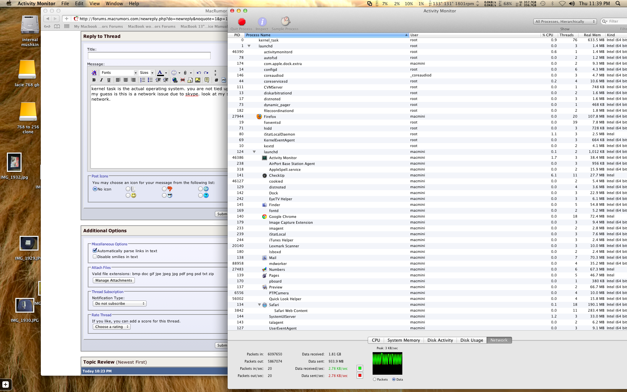Align message text right
Viewport: 627px width, 392px height.
pyautogui.click(x=133, y=80)
